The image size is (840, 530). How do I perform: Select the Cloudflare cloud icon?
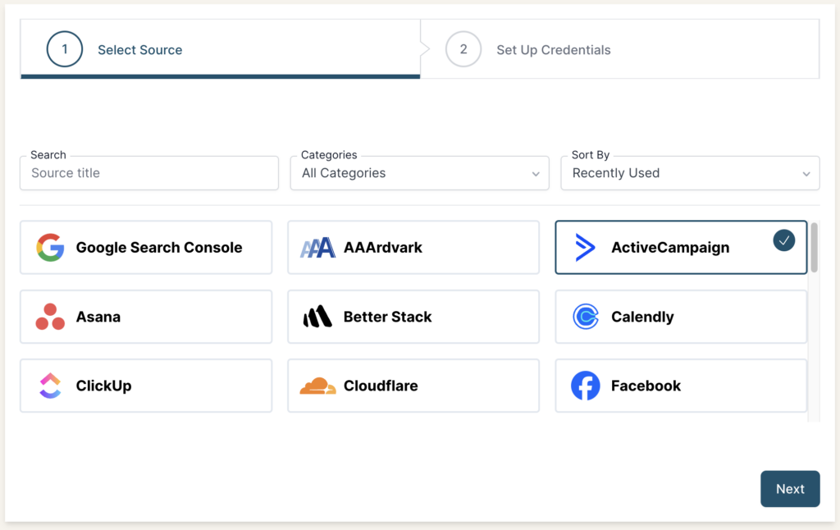coord(318,386)
